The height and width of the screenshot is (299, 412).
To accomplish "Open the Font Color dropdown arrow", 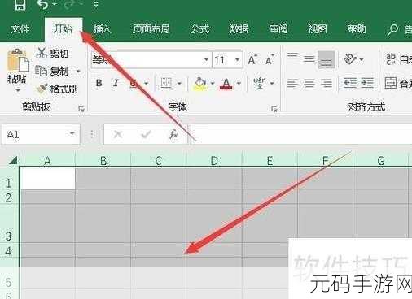I will [239, 83].
